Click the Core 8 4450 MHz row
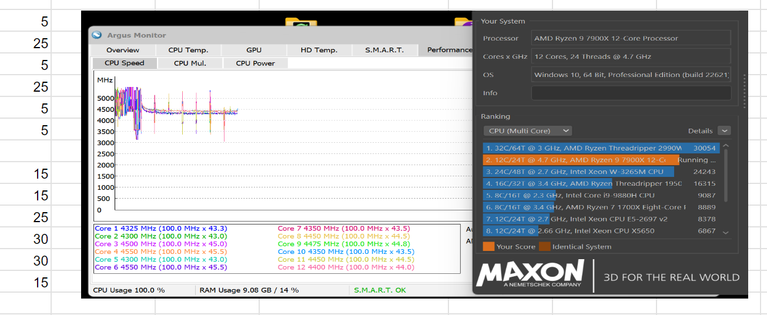 (344, 236)
